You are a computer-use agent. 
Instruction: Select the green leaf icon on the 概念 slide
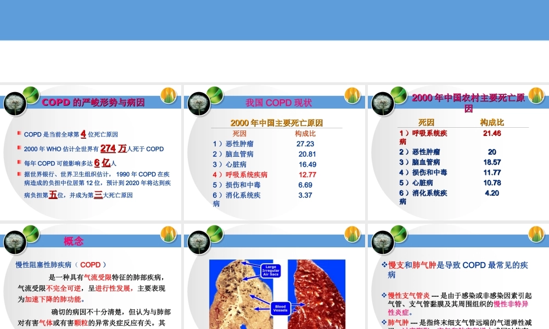[x=30, y=233]
